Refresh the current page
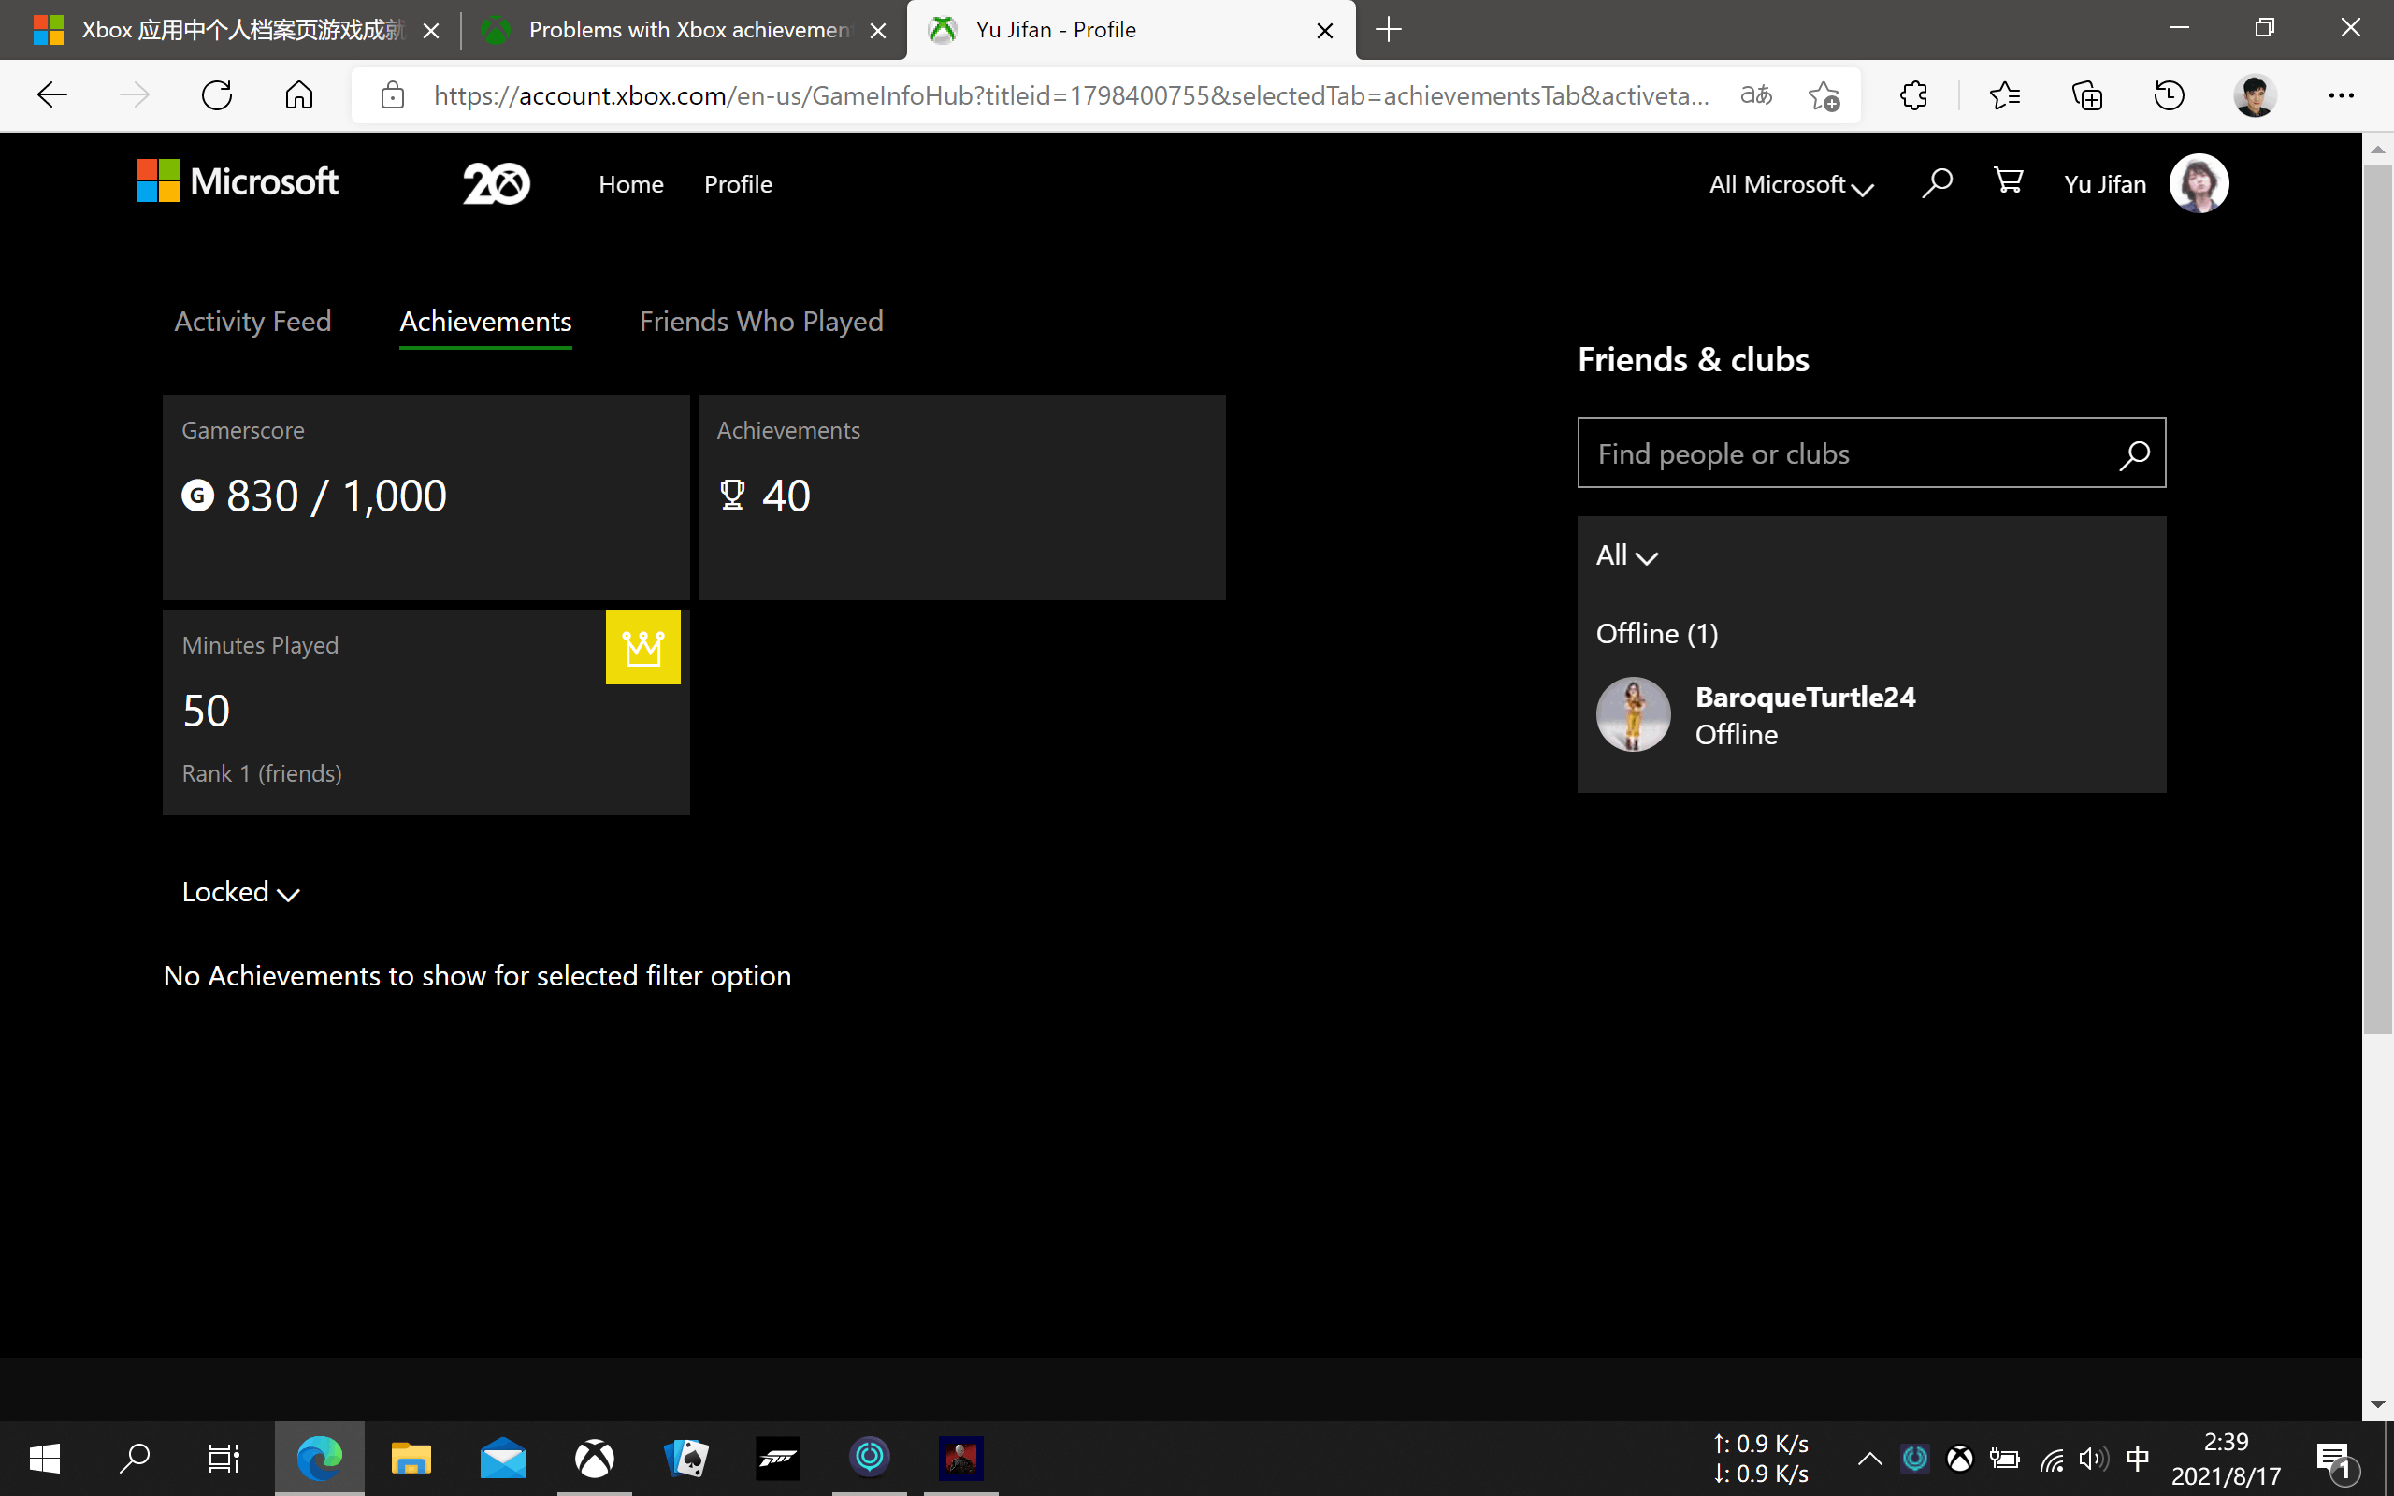This screenshot has height=1496, width=2394. [x=217, y=96]
